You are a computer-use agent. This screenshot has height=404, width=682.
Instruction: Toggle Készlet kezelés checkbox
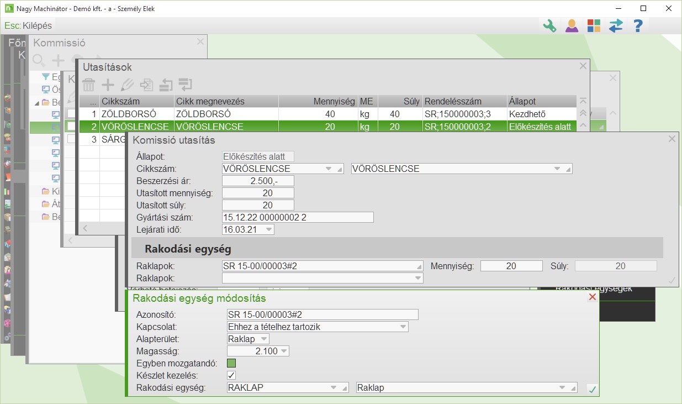tap(231, 375)
